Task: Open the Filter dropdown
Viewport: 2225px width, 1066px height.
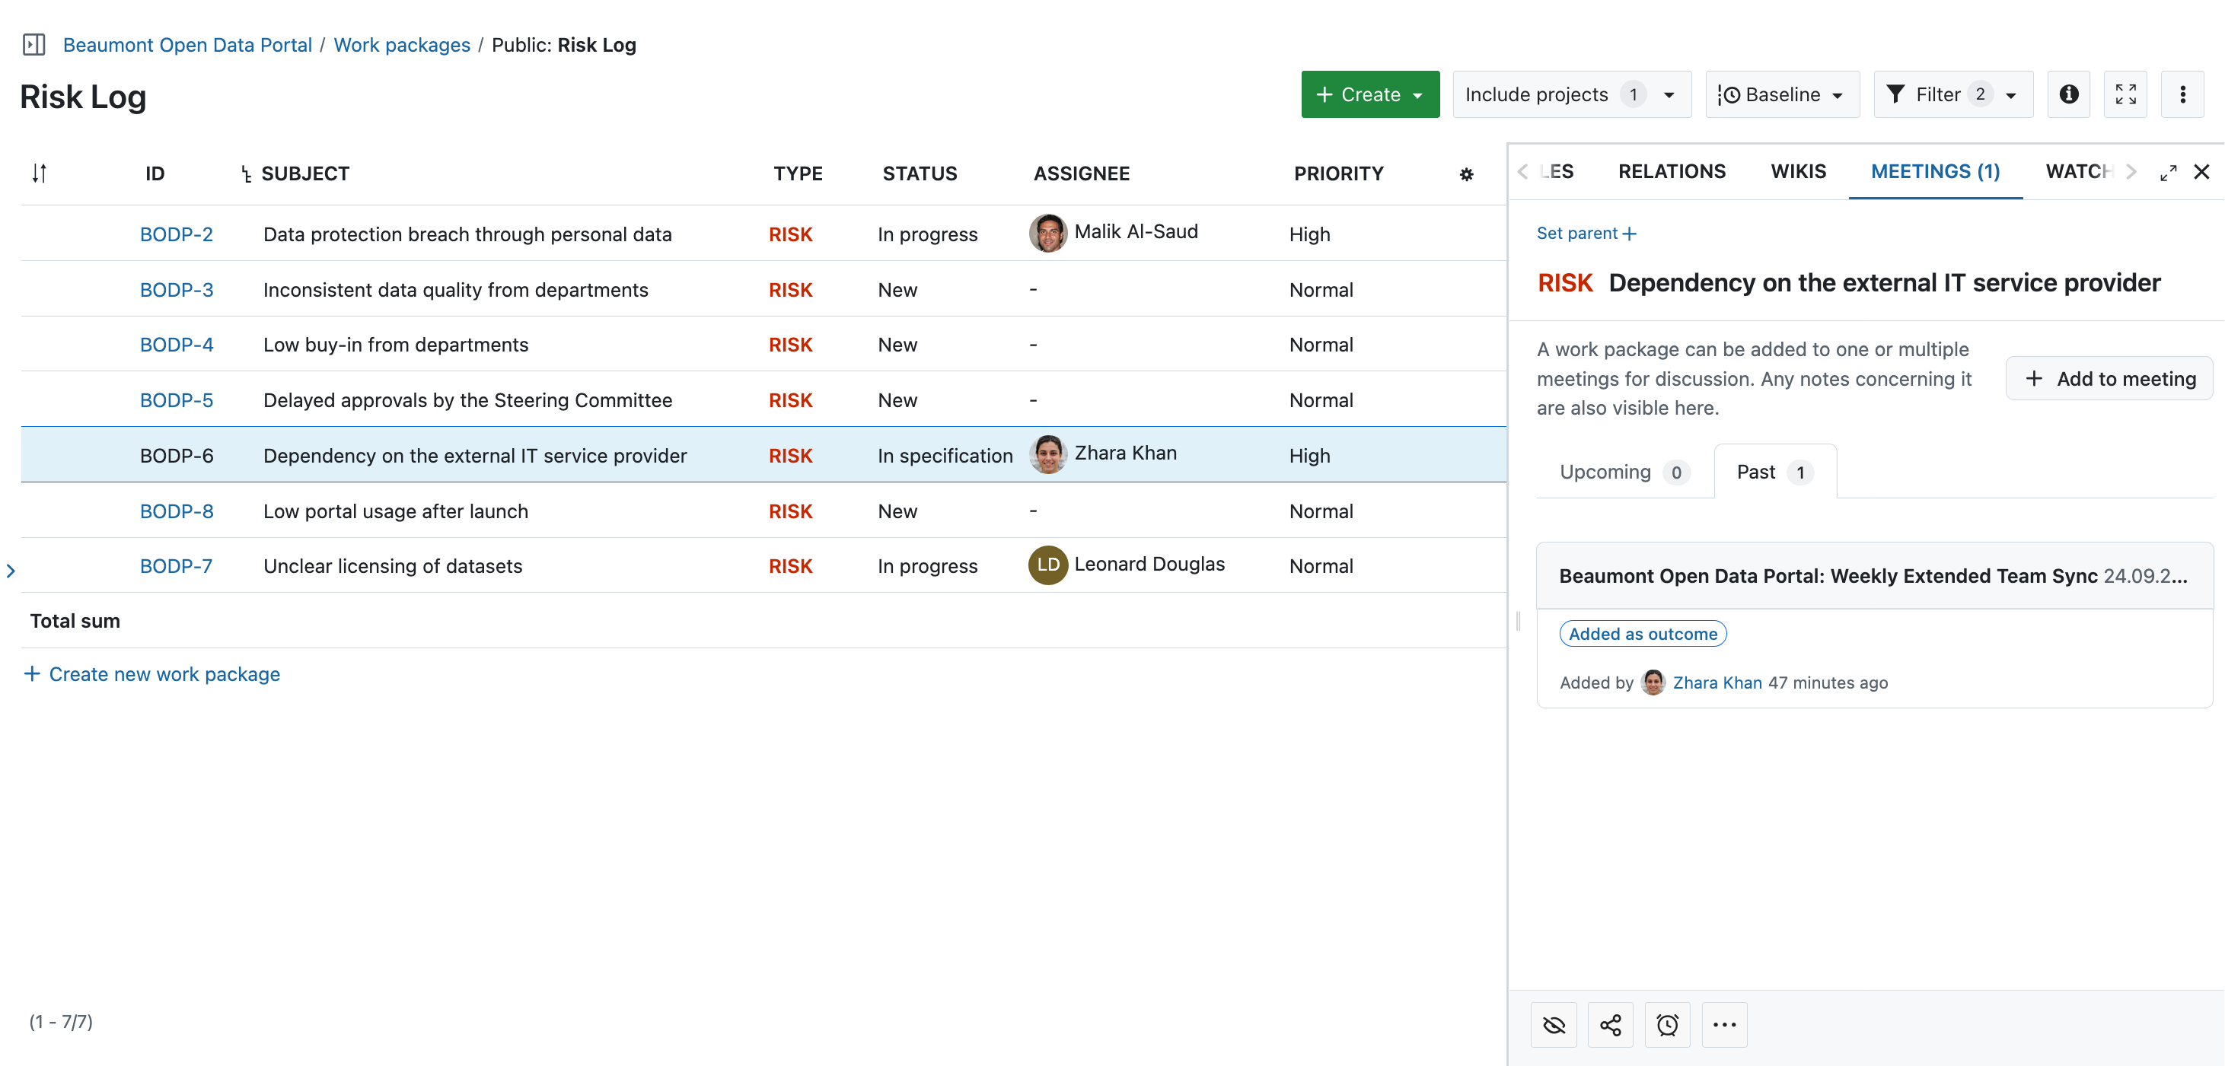Action: [x=1954, y=94]
